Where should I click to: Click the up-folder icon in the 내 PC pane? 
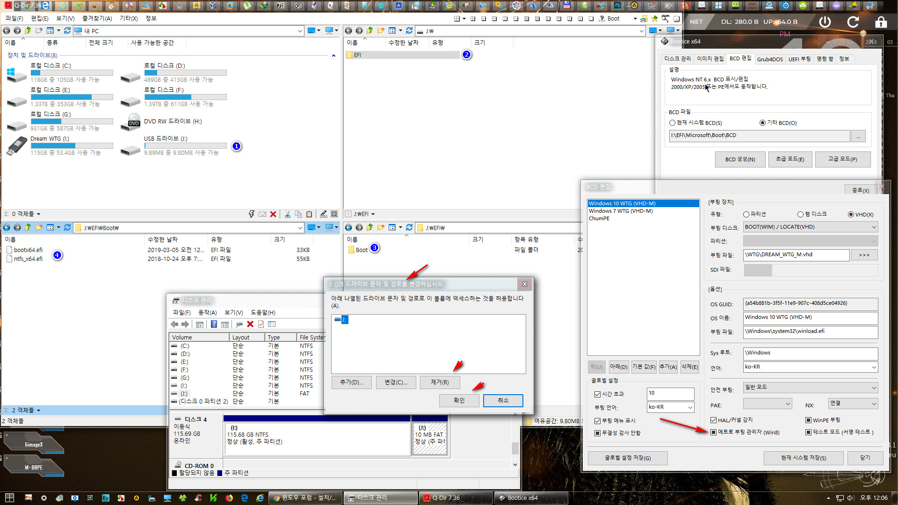(x=28, y=31)
